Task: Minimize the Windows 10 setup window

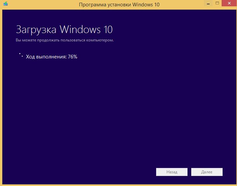Action: [208, 3]
